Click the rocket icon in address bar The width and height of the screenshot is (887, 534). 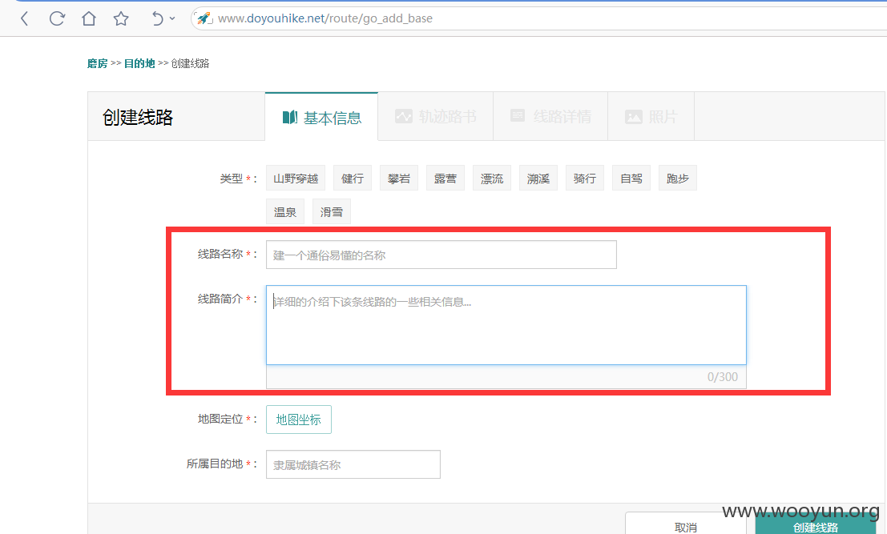(204, 18)
